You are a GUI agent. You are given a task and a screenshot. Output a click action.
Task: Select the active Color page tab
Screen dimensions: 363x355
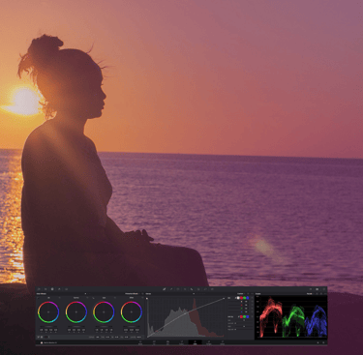[195, 342]
